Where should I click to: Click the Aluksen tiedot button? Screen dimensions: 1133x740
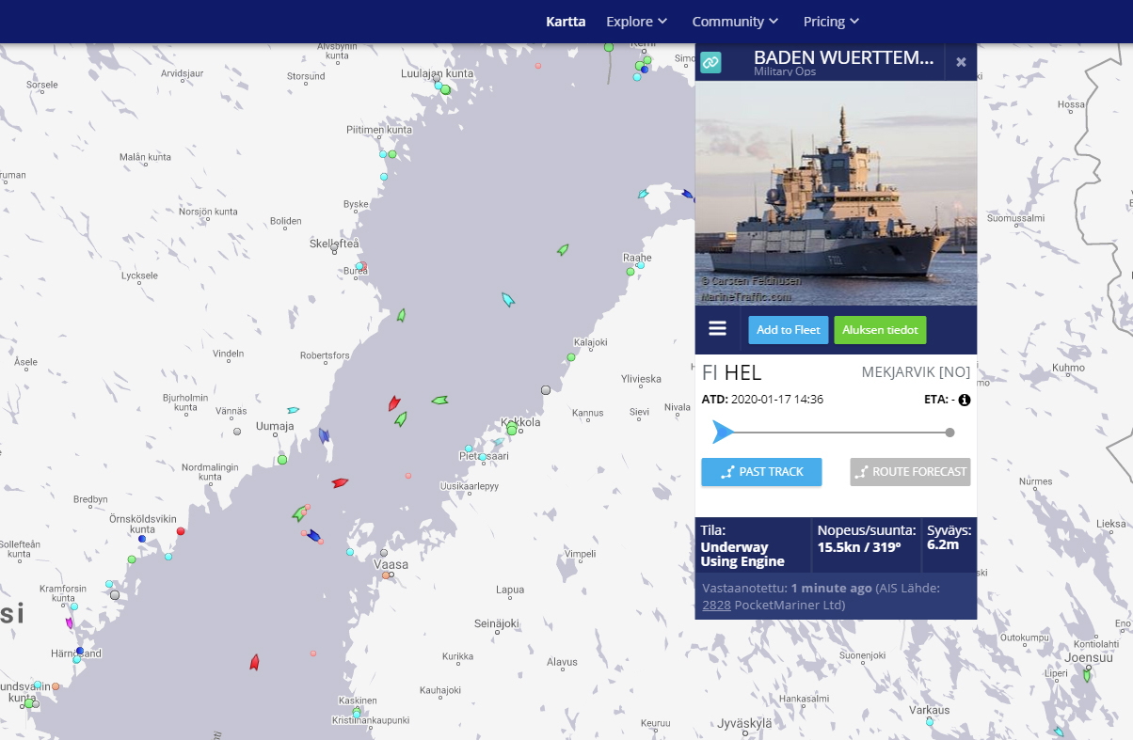coord(880,330)
